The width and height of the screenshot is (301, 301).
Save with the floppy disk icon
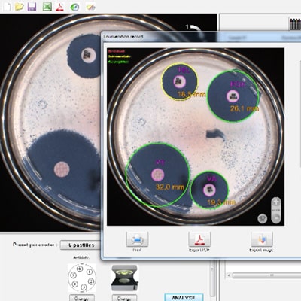click(32, 7)
